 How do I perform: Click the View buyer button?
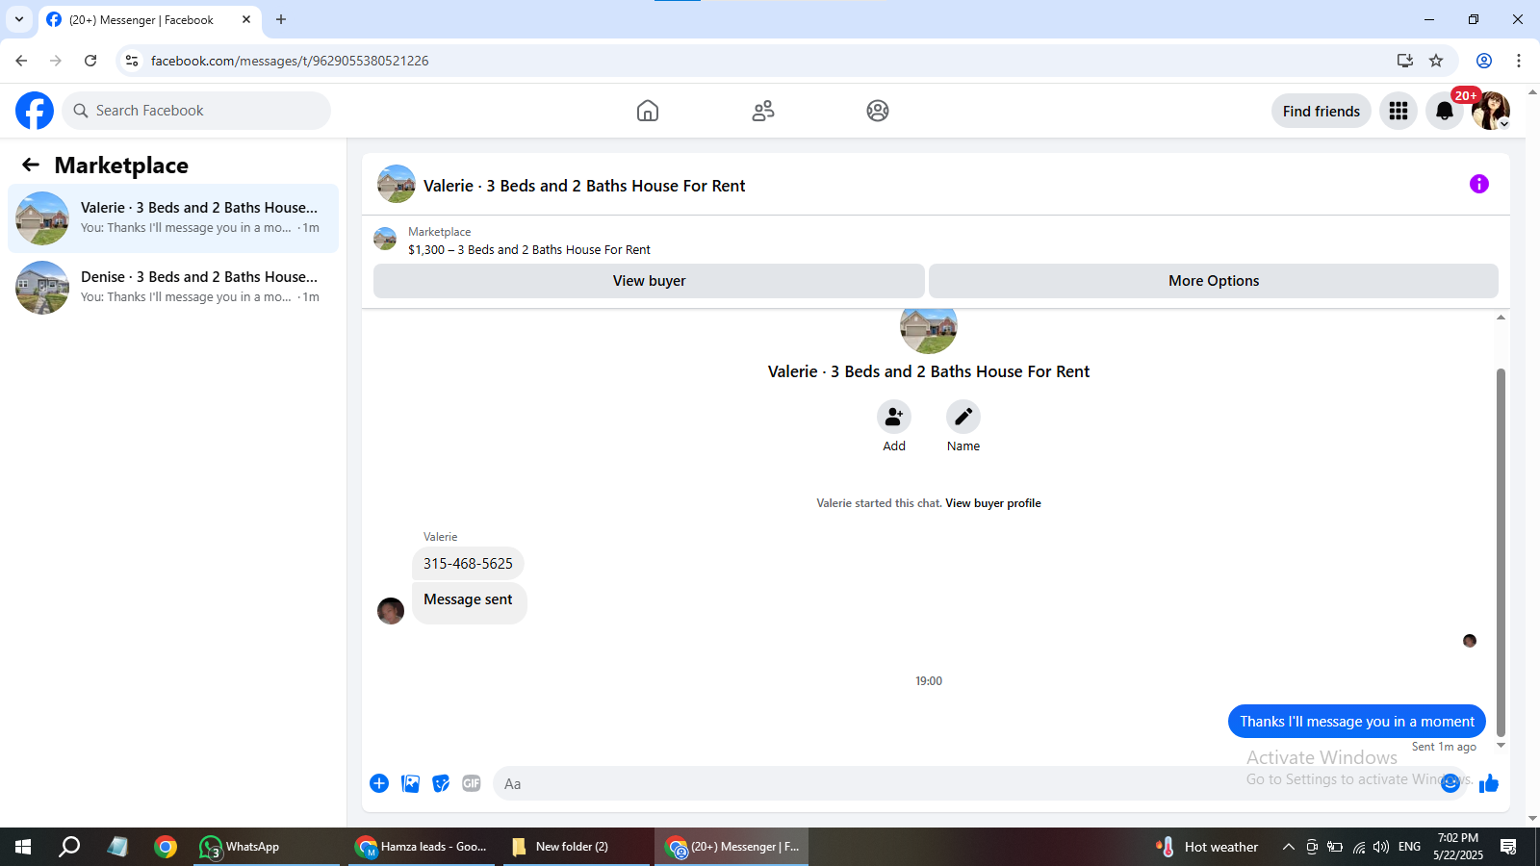649,281
